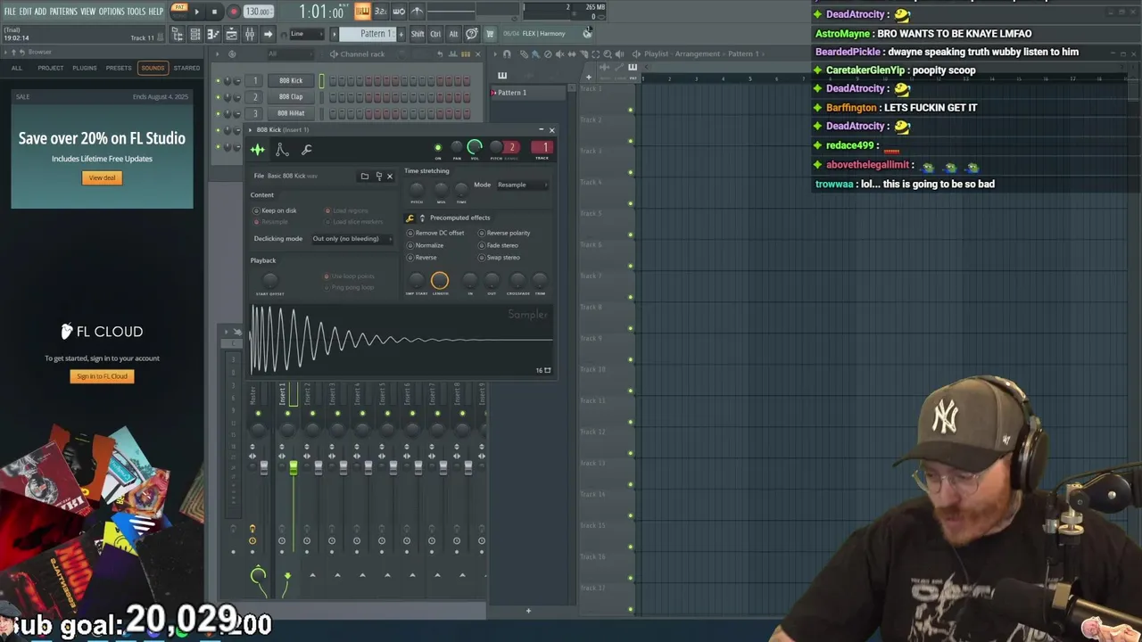Open Time stretching Mode Resample dropdown
Viewport: 1142px width, 642px height.
521,185
